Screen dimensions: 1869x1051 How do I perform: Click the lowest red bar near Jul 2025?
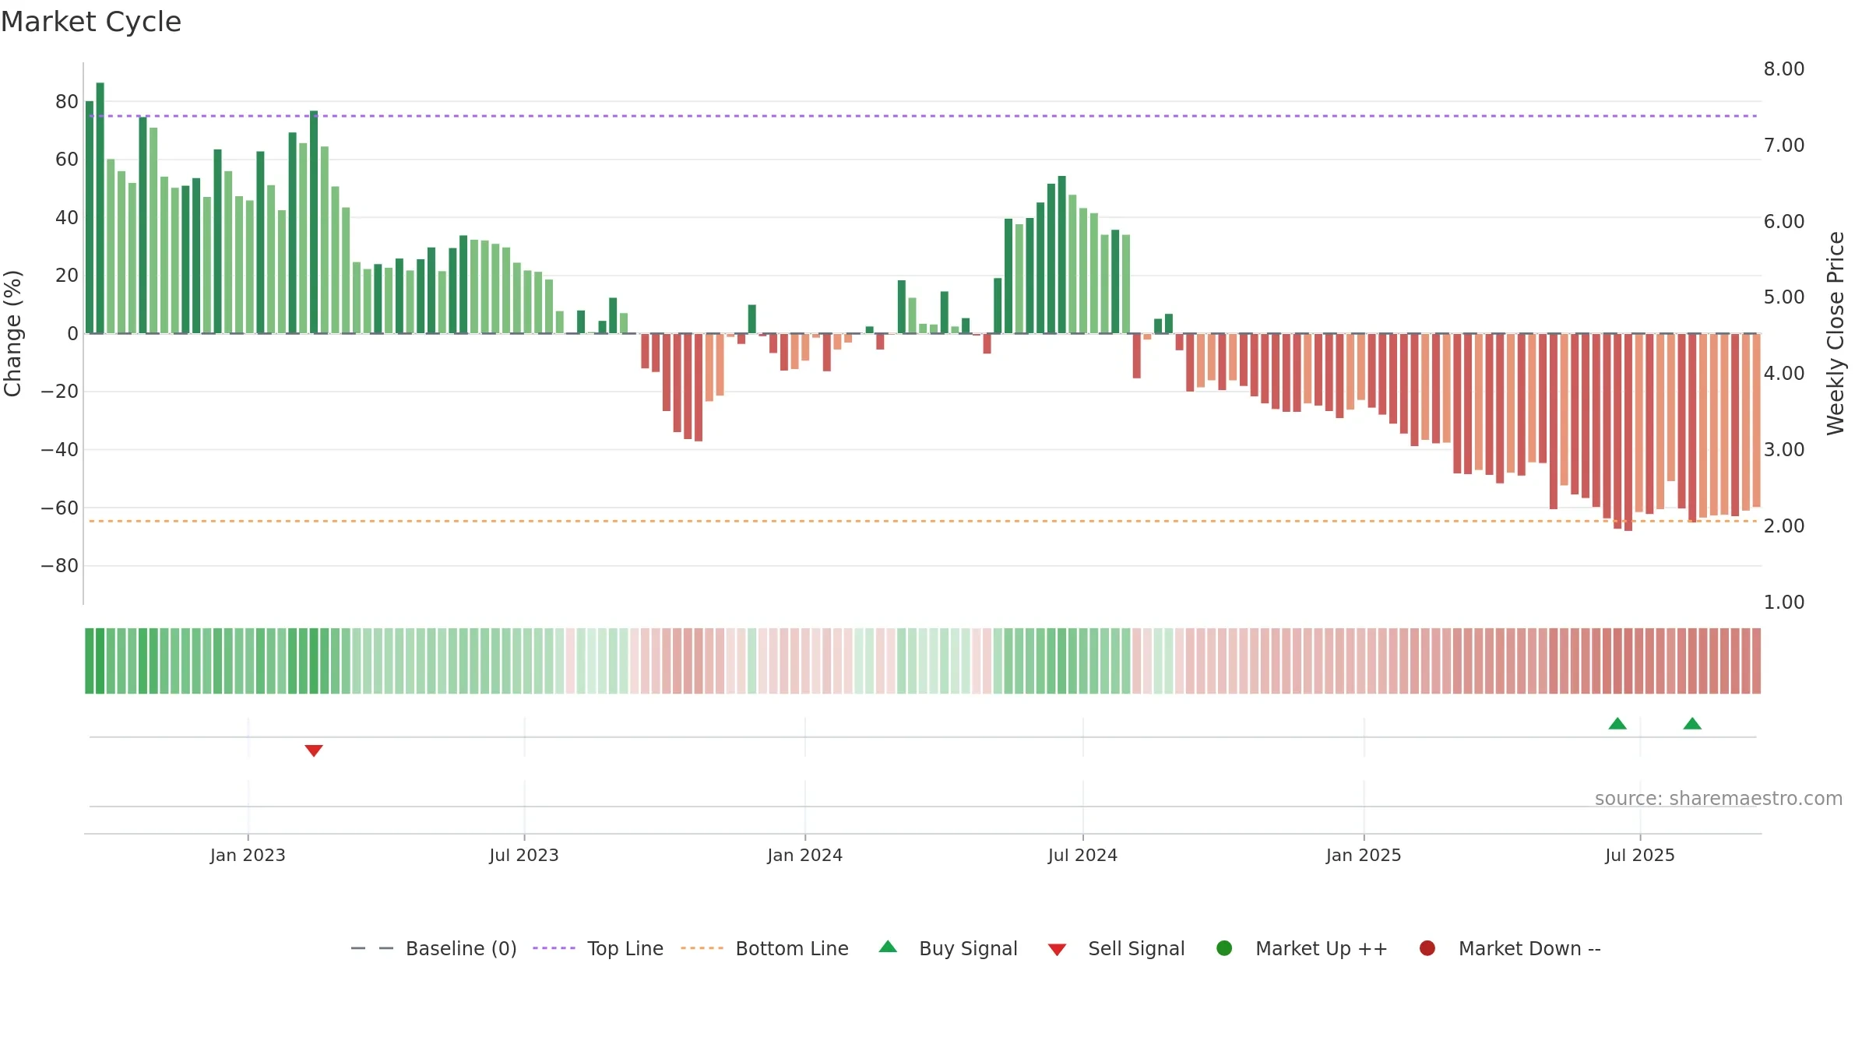point(1628,432)
